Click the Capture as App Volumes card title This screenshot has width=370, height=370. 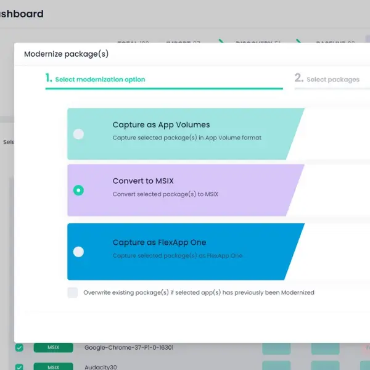pyautogui.click(x=161, y=125)
